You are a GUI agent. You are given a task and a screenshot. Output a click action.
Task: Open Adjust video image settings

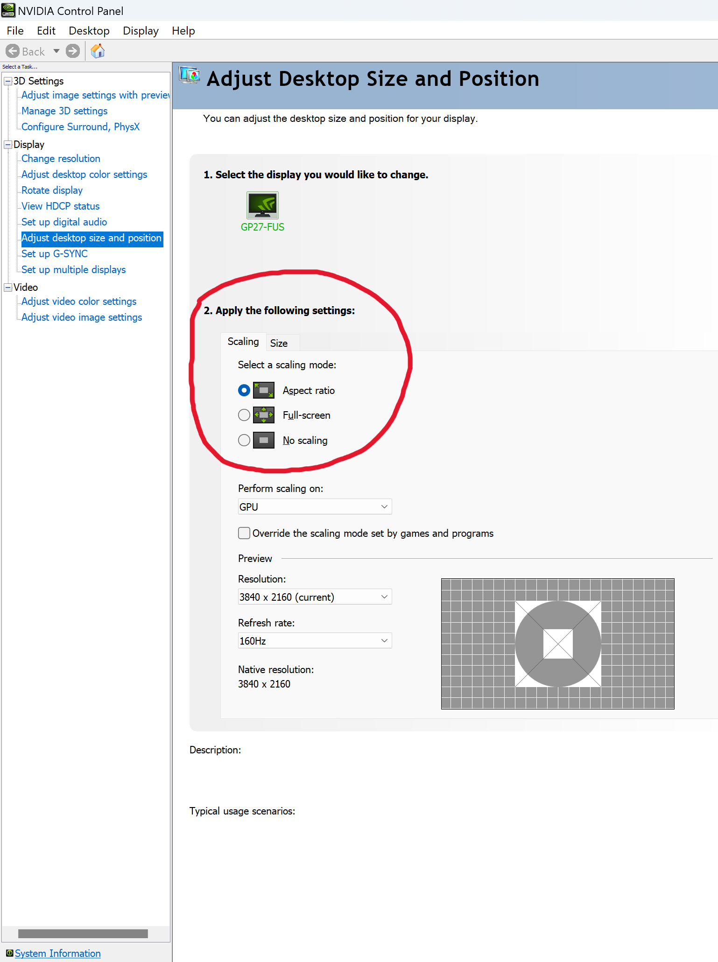pyautogui.click(x=82, y=317)
